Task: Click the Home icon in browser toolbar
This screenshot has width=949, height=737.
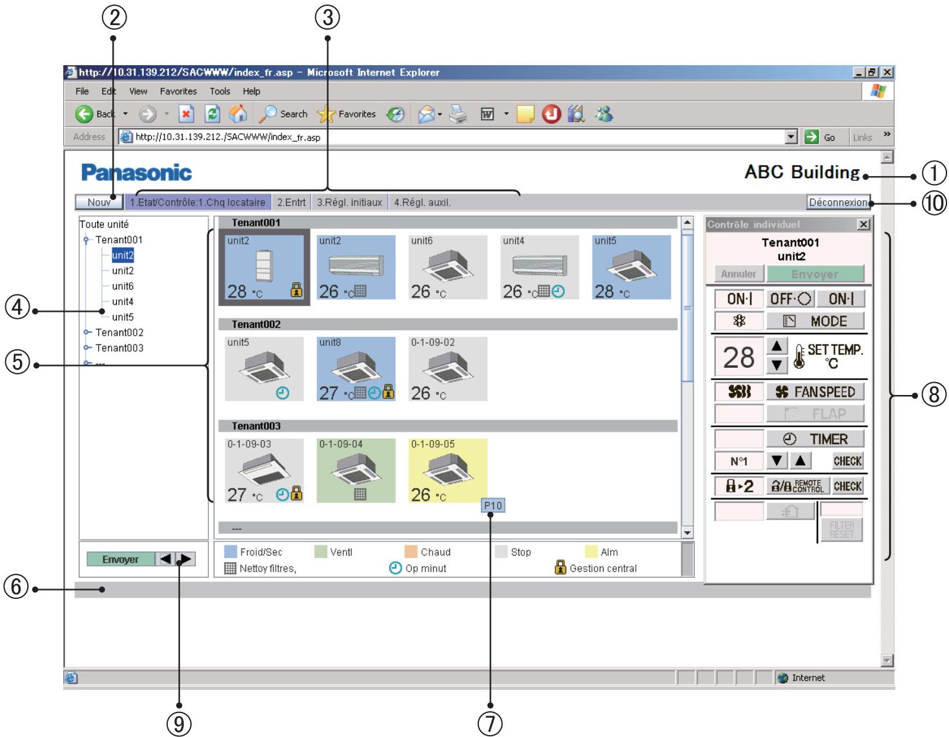Action: 238,114
